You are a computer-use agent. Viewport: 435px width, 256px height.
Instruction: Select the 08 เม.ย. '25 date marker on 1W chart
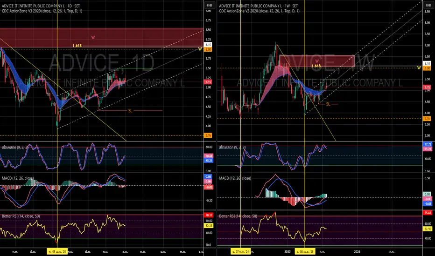pyautogui.click(x=305, y=251)
